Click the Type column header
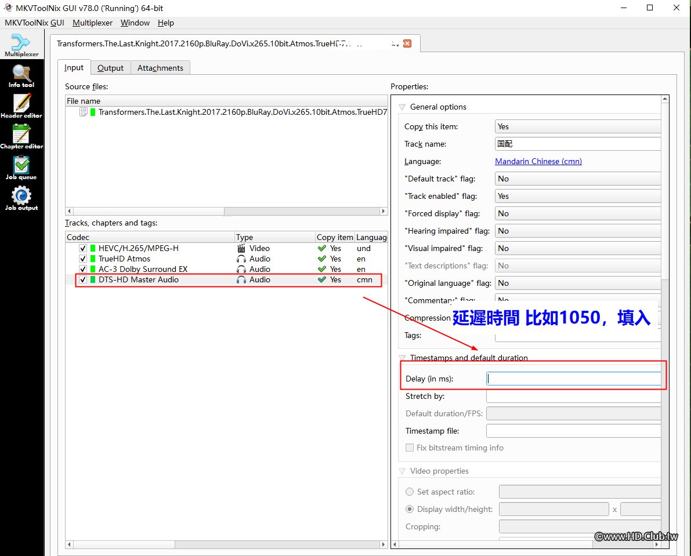Viewport: 691px width, 556px height. (275, 237)
